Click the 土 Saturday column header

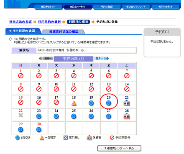point(127,65)
